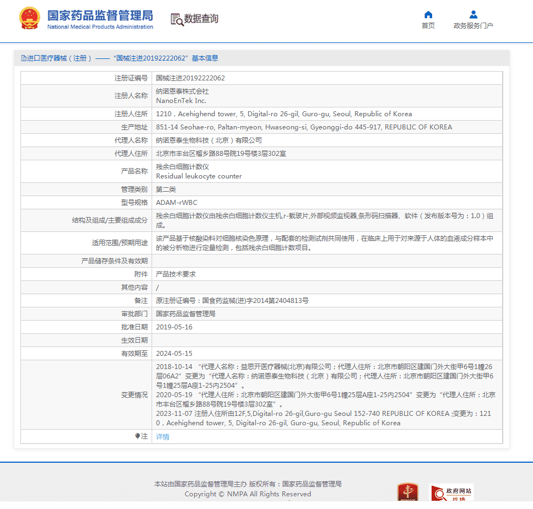This screenshot has height=509, width=533.
Task: Click the 型号规格 row label
Action: [x=134, y=203]
